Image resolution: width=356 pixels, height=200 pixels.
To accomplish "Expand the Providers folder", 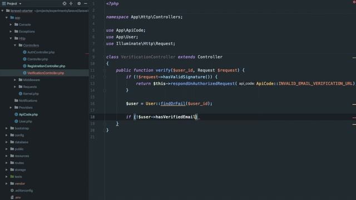I will [x=11, y=107].
